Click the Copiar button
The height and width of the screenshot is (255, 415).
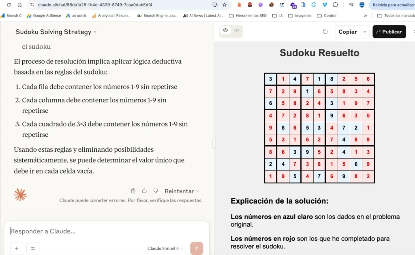(348, 32)
